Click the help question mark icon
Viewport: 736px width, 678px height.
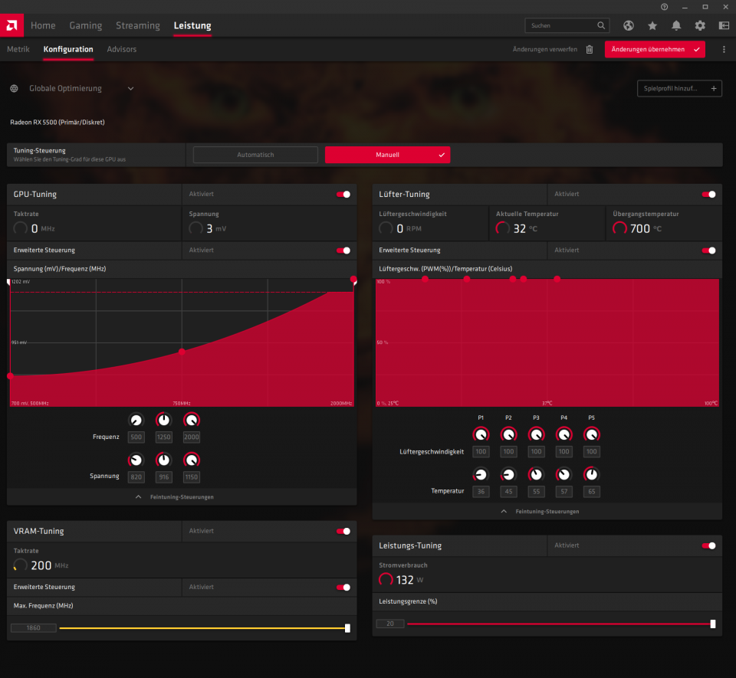[664, 7]
